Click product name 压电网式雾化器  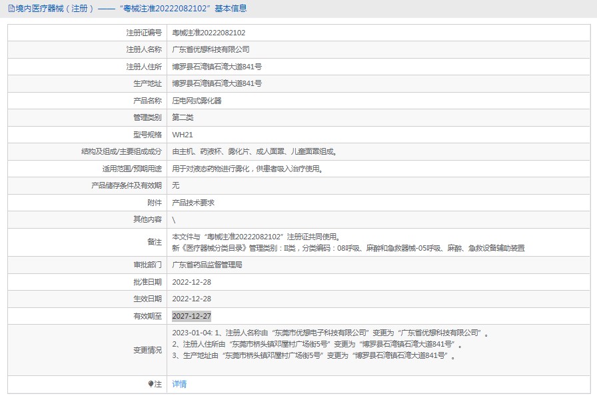click(x=197, y=101)
